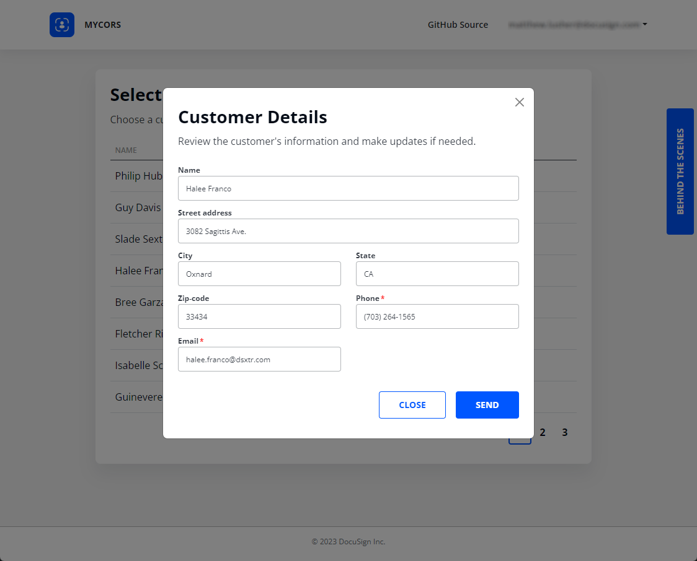Select Halee Franco in the customer table
The height and width of the screenshot is (561, 697).
pyautogui.click(x=138, y=271)
